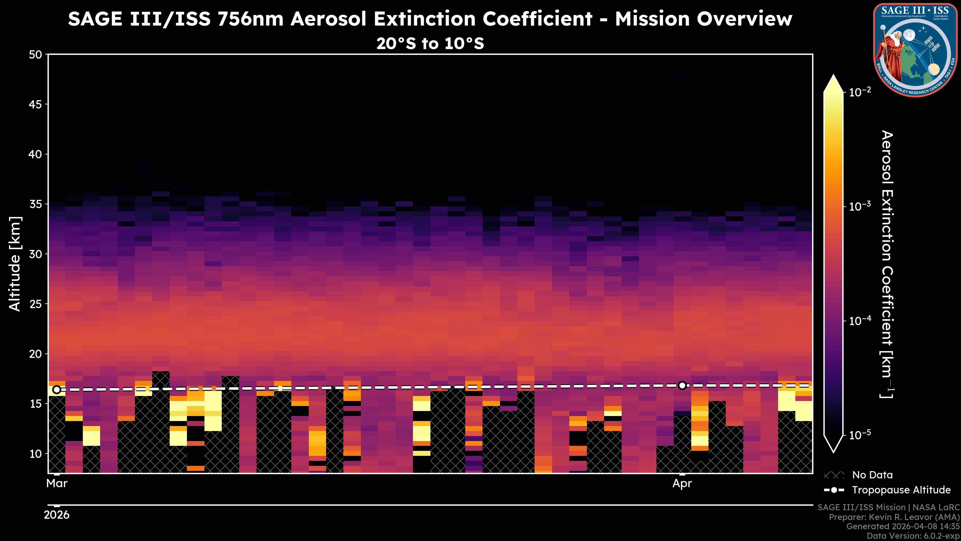Click the Aerosol Extinction Coefficient colorbar label
The width and height of the screenshot is (961, 541).
(887, 263)
